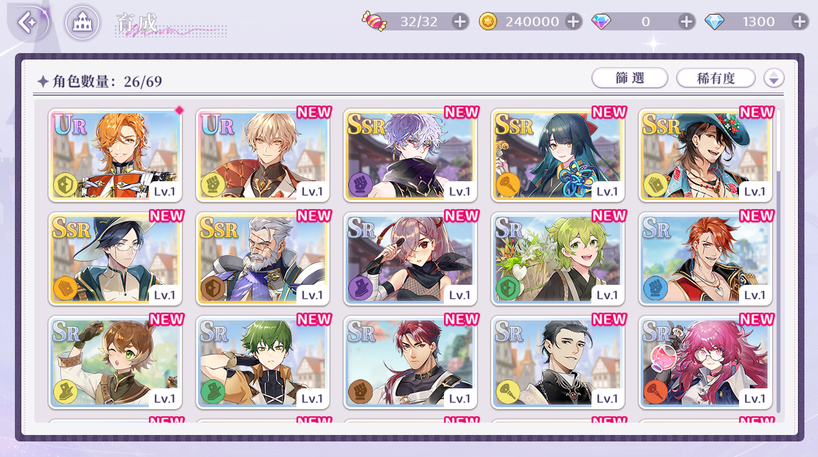Viewport: 818px width, 457px height.
Task: Click the back arrow icon
Action: click(x=28, y=23)
